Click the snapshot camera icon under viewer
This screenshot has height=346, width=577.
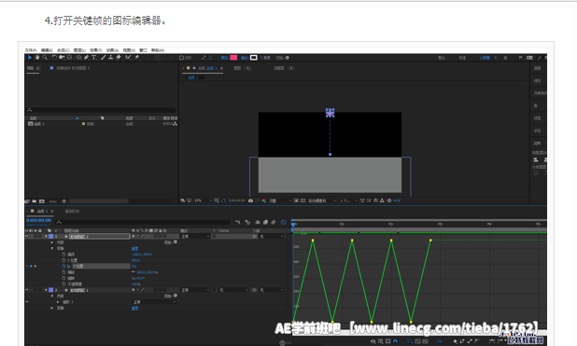pos(250,201)
